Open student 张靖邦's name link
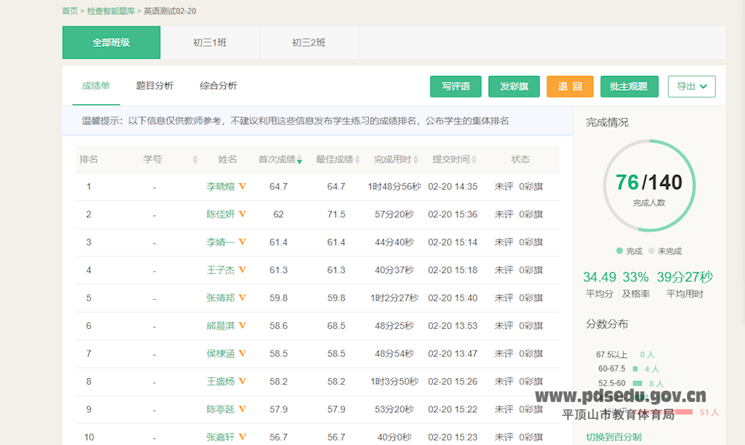 pos(221,298)
